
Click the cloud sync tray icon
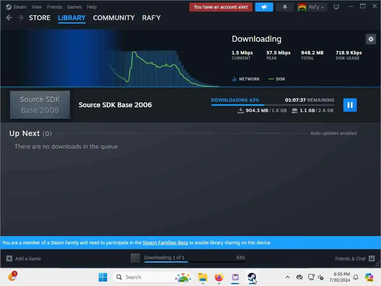pos(300,277)
